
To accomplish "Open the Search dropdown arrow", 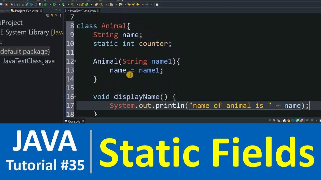I will [106, 4].
